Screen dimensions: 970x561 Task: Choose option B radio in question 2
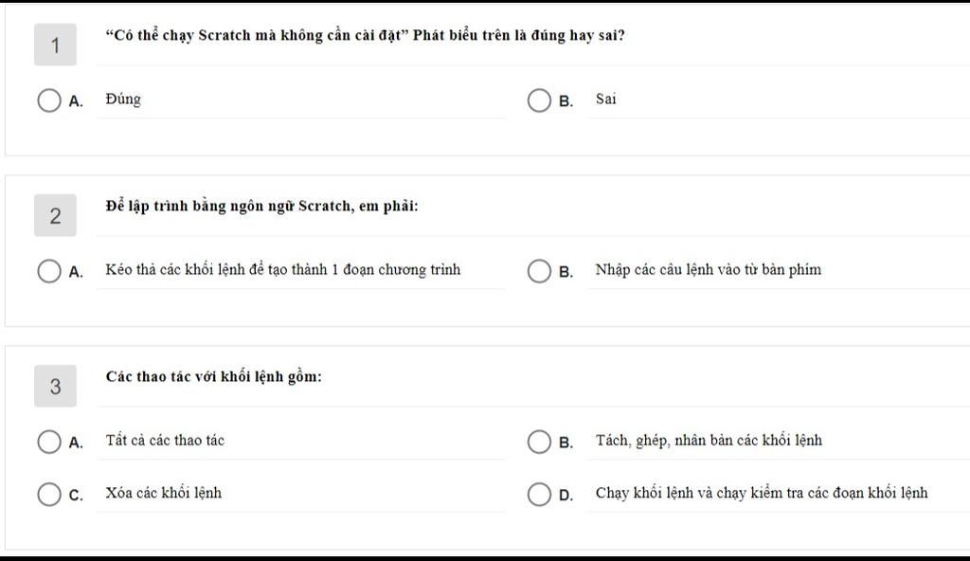pyautogui.click(x=539, y=271)
